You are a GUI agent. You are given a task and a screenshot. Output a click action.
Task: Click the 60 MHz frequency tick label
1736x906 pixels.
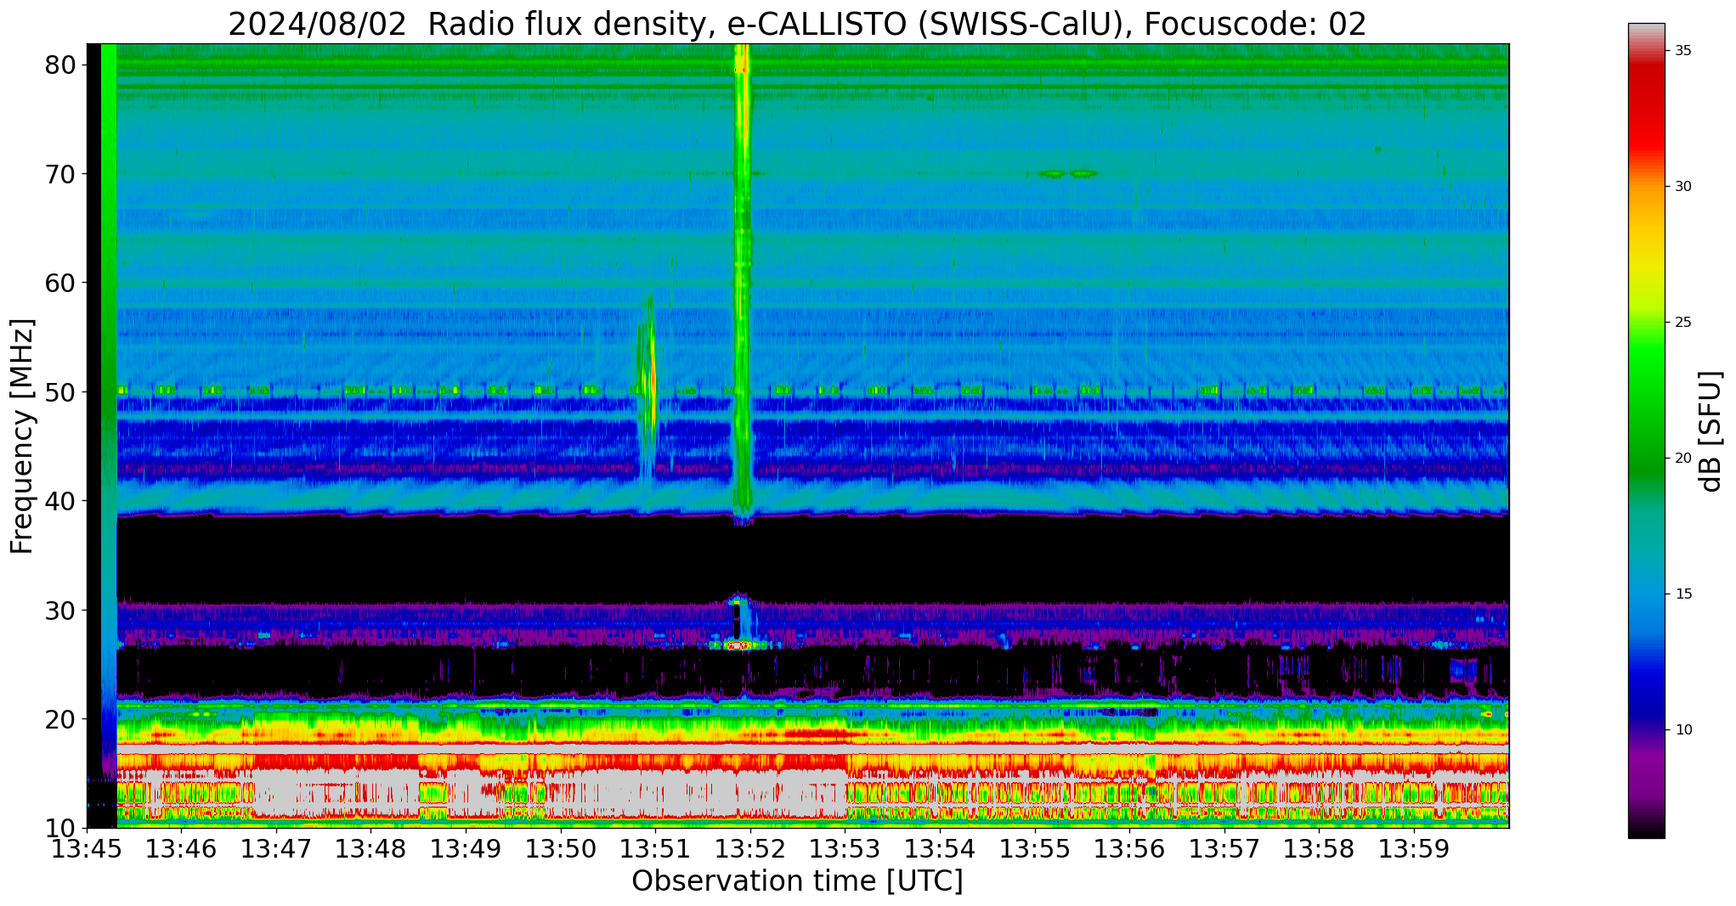tap(60, 283)
